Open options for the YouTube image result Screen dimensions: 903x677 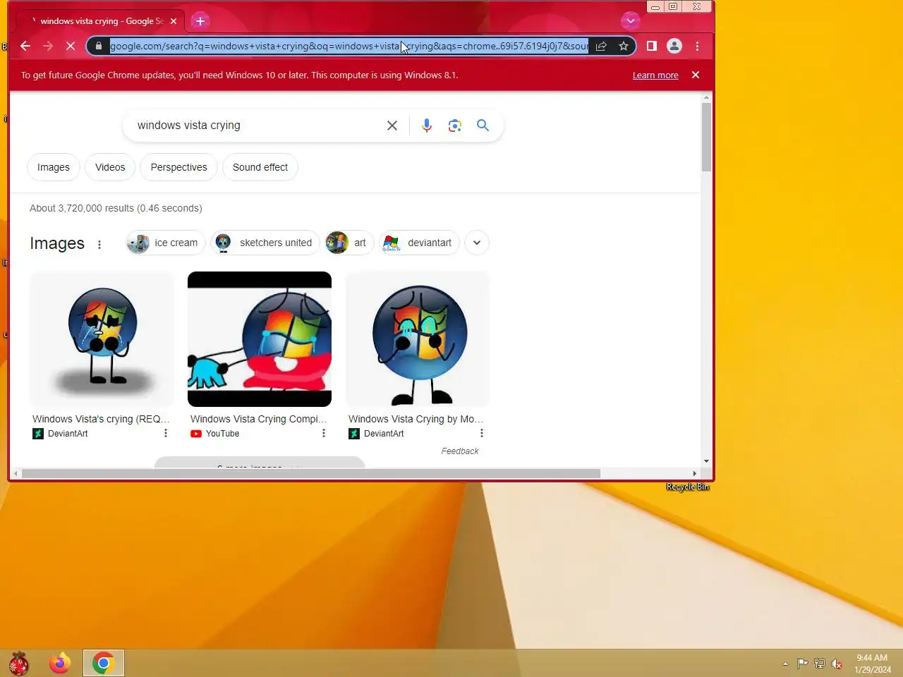324,433
